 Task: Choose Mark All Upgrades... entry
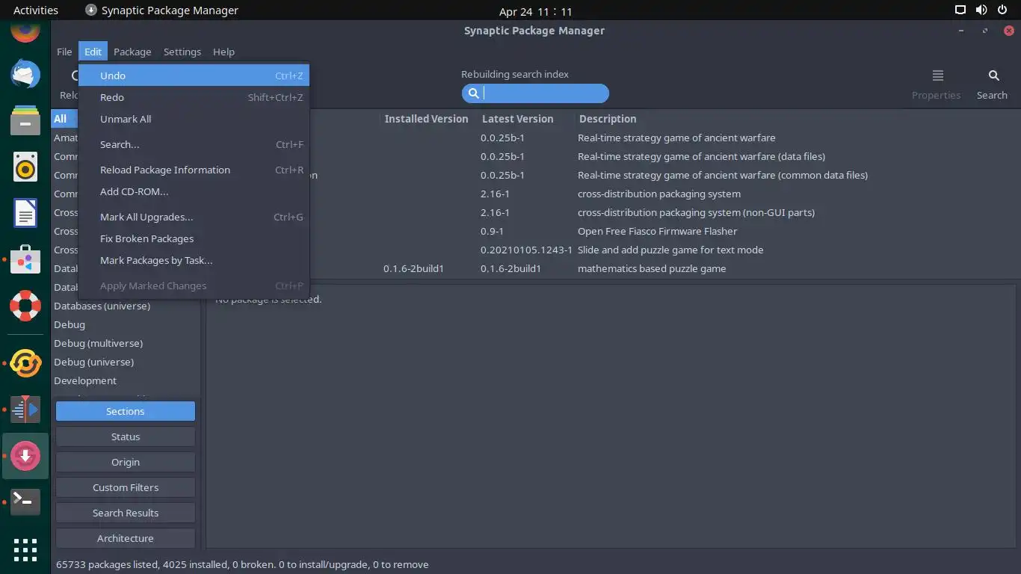[x=194, y=217]
